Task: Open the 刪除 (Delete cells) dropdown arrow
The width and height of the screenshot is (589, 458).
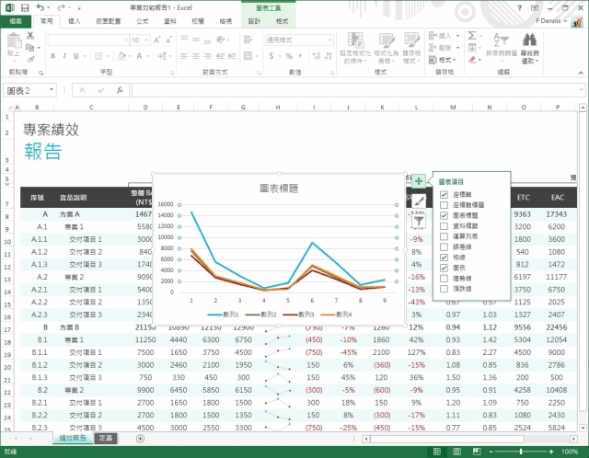Action: (457, 48)
